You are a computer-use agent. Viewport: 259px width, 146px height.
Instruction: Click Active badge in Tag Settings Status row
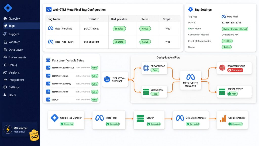click(226, 47)
